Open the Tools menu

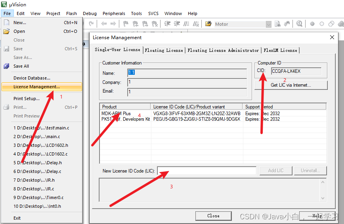click(136, 13)
